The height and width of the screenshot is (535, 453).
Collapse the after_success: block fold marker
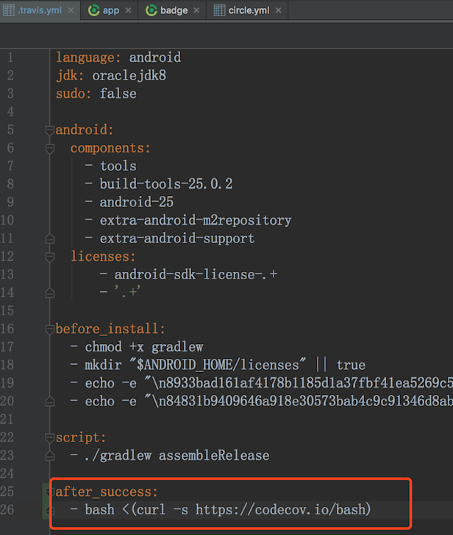[50, 492]
